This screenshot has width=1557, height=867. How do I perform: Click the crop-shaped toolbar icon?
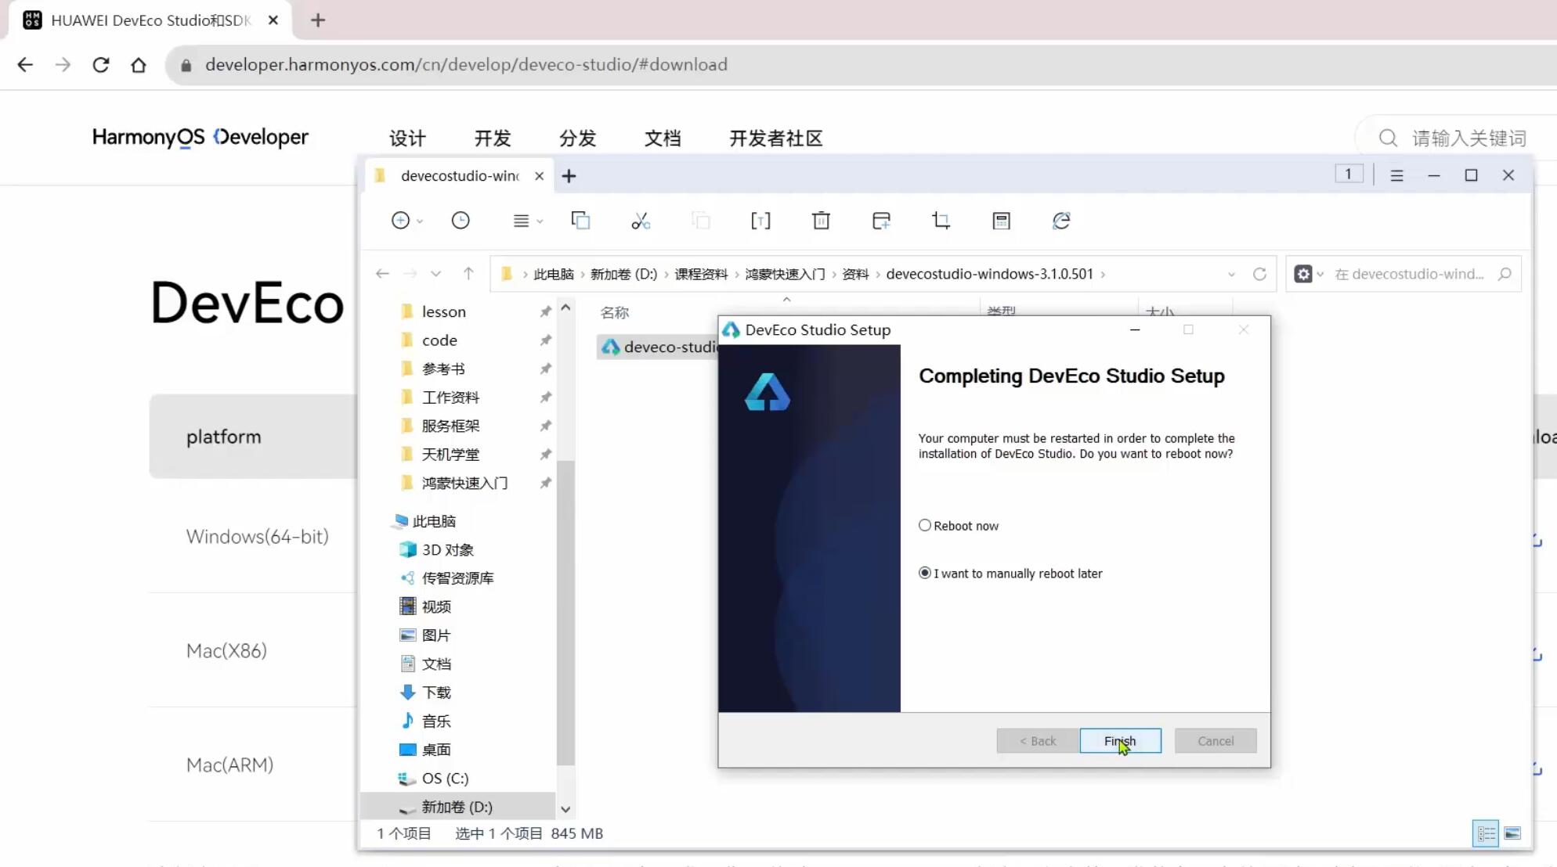[941, 221]
